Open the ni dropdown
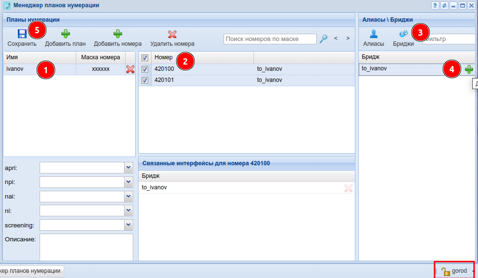 (128, 211)
